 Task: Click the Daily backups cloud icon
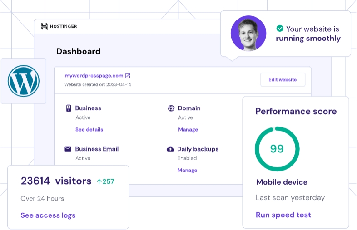pyautogui.click(x=171, y=149)
